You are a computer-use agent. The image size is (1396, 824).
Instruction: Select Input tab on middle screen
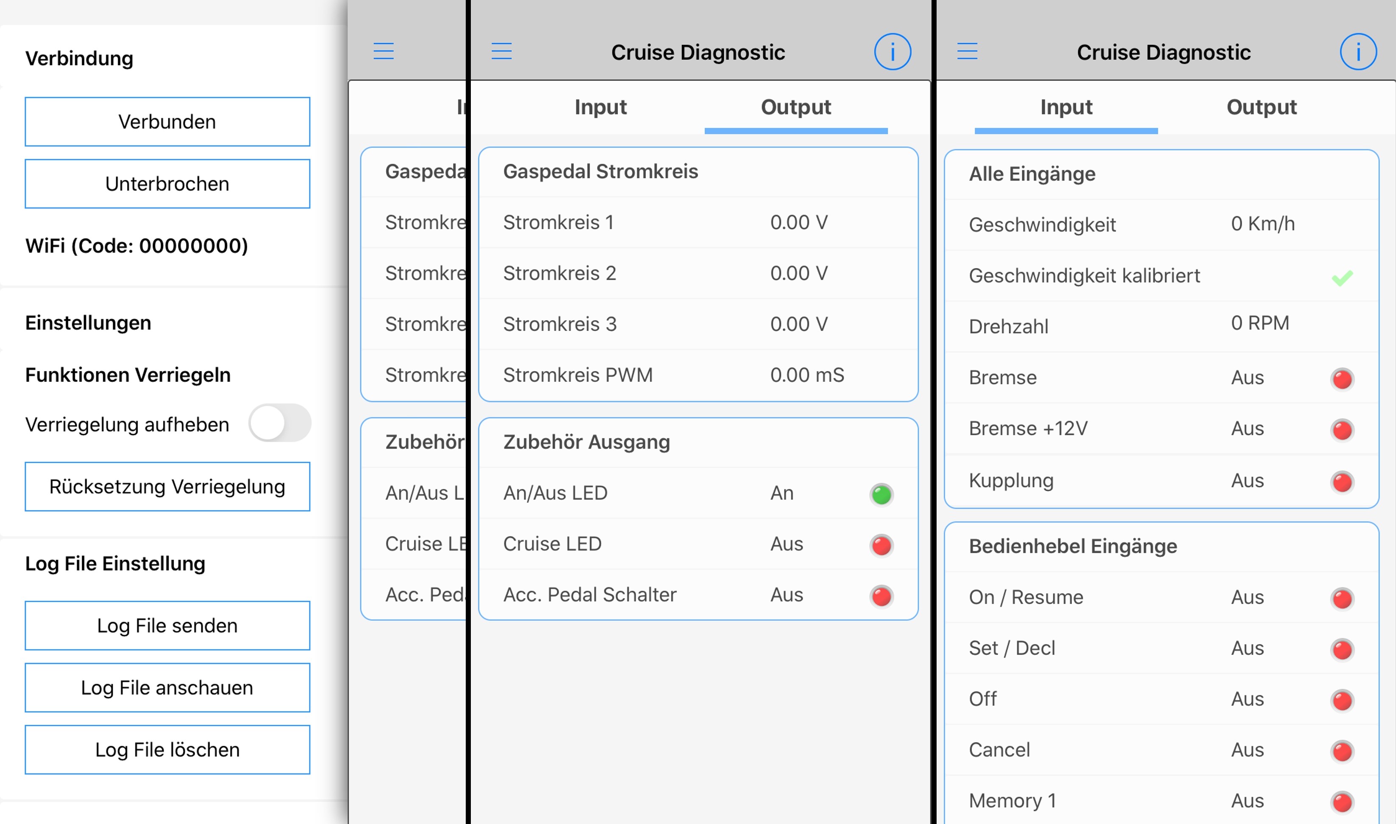pos(600,107)
